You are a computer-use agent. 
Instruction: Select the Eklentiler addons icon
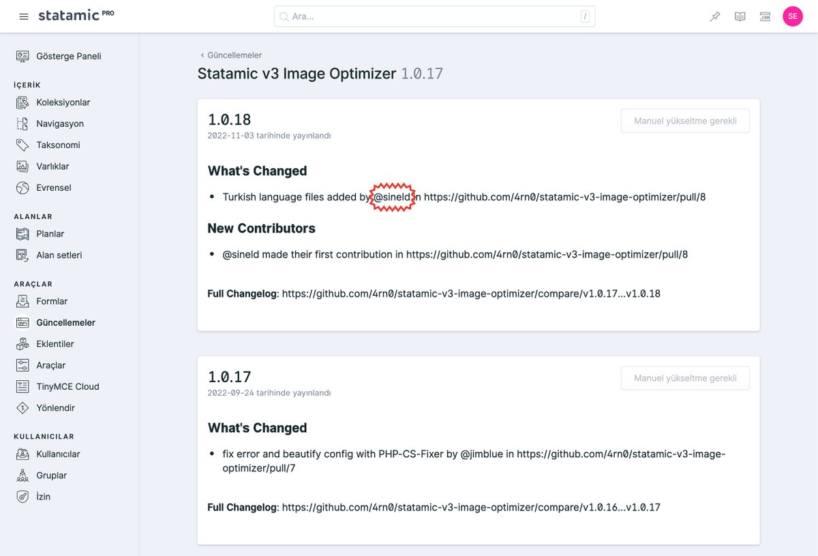point(22,343)
